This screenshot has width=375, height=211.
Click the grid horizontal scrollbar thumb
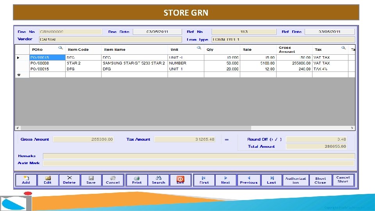coord(136,128)
